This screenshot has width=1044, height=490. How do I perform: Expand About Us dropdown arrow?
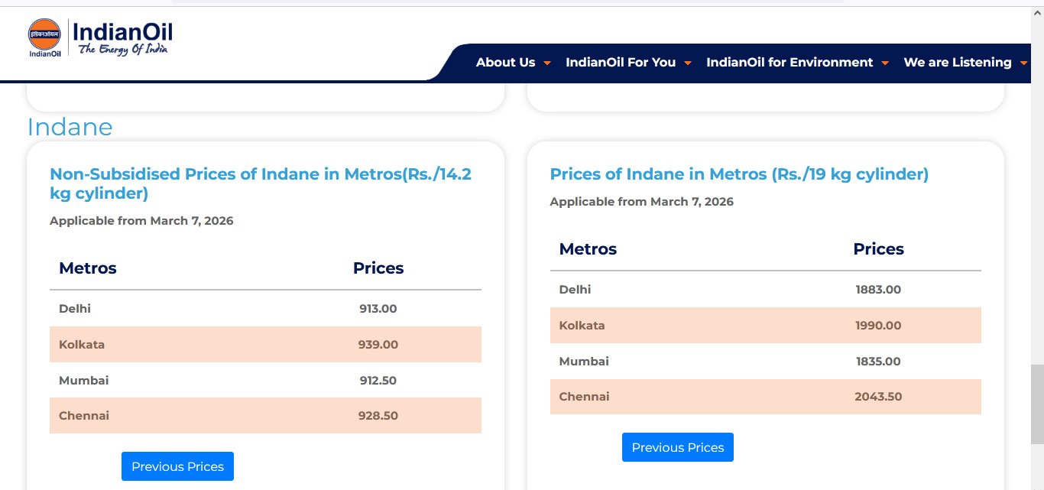(x=547, y=63)
